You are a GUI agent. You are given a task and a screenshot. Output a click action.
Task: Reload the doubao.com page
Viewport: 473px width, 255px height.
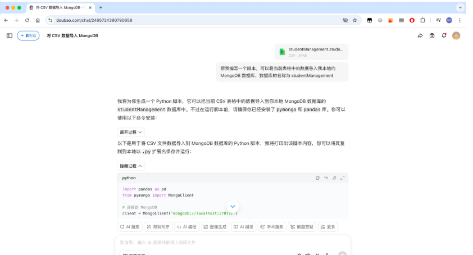pyautogui.click(x=27, y=20)
